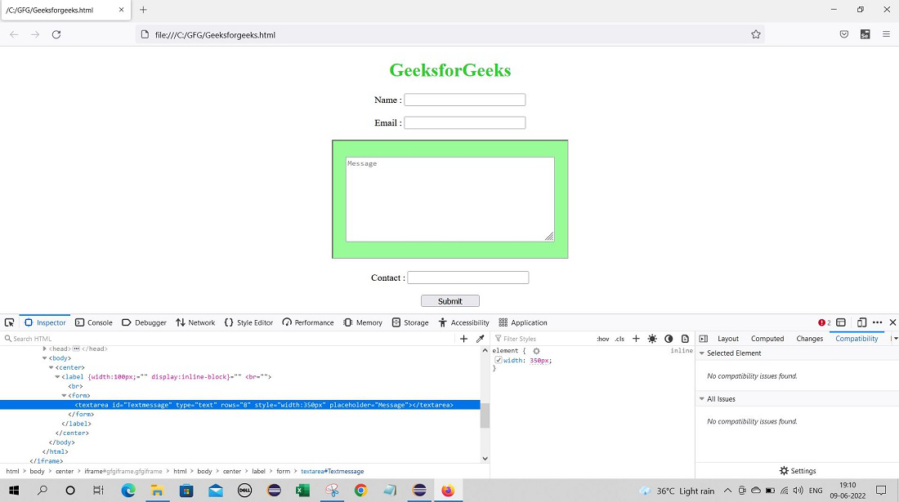Image resolution: width=899 pixels, height=502 pixels.
Task: Open DevTools three-dot customize menu
Action: coord(877,323)
